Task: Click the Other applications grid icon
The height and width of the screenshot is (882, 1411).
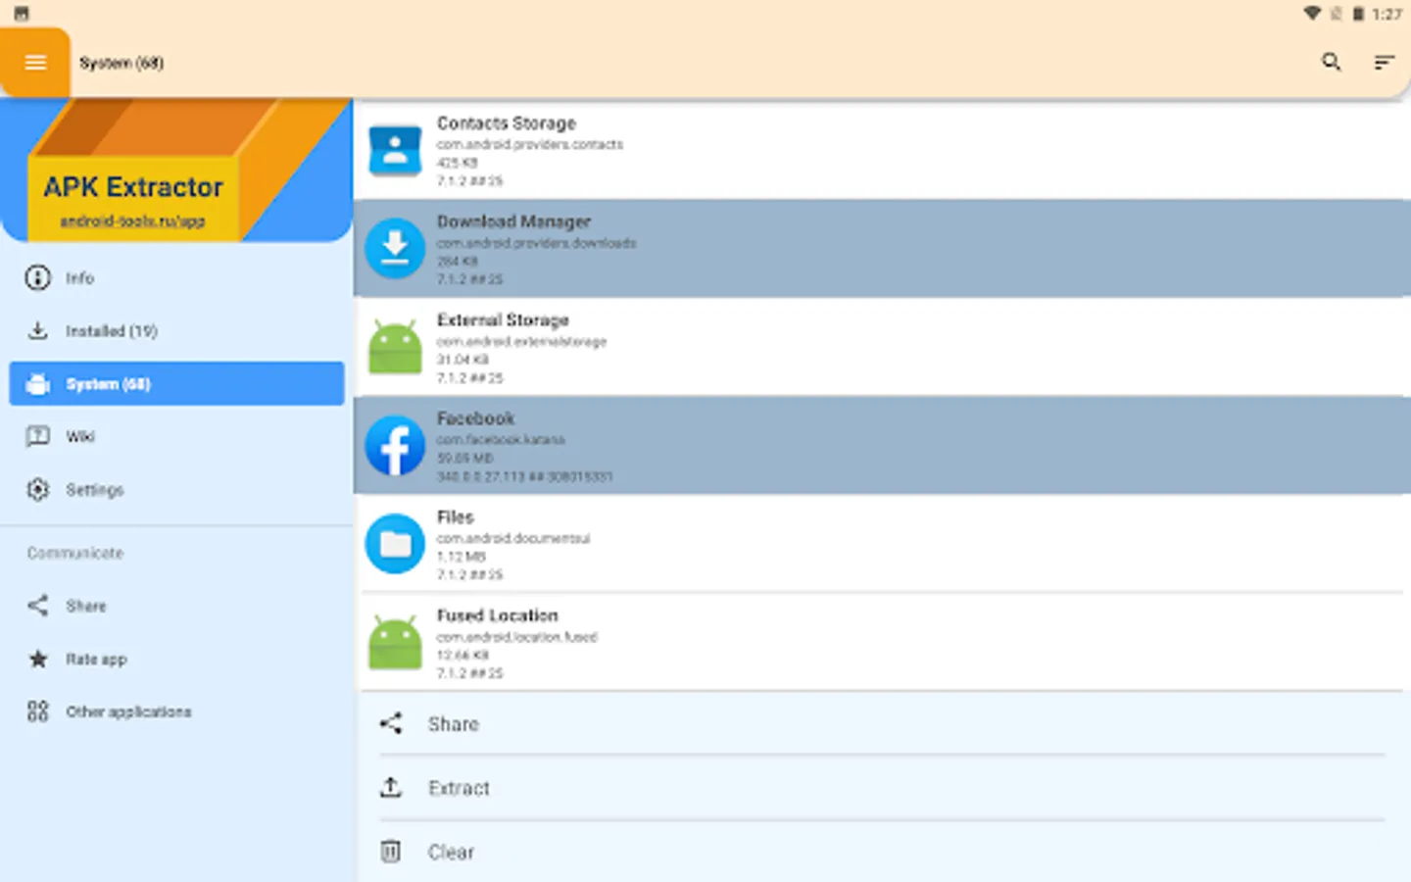Action: (x=37, y=711)
